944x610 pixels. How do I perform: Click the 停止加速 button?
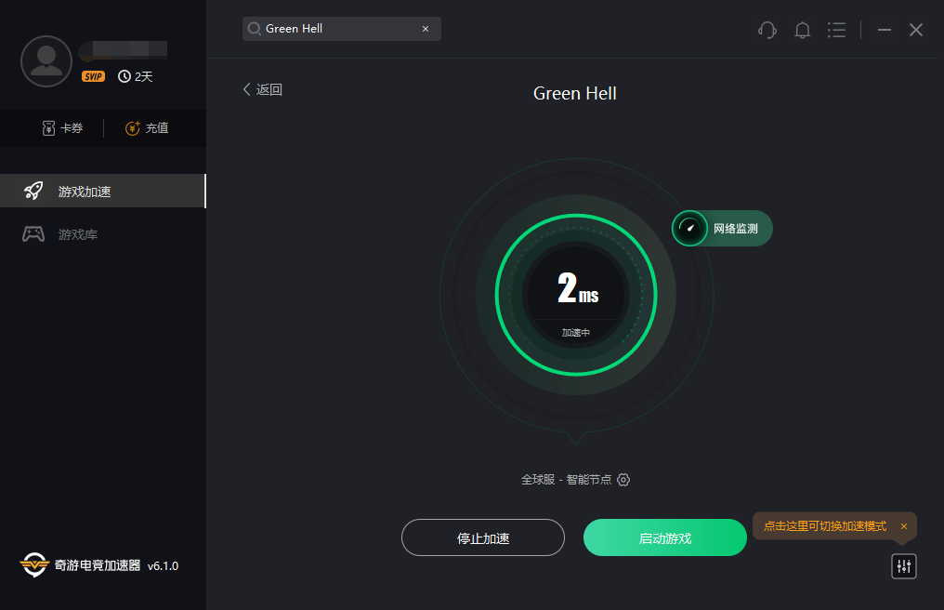click(483, 537)
